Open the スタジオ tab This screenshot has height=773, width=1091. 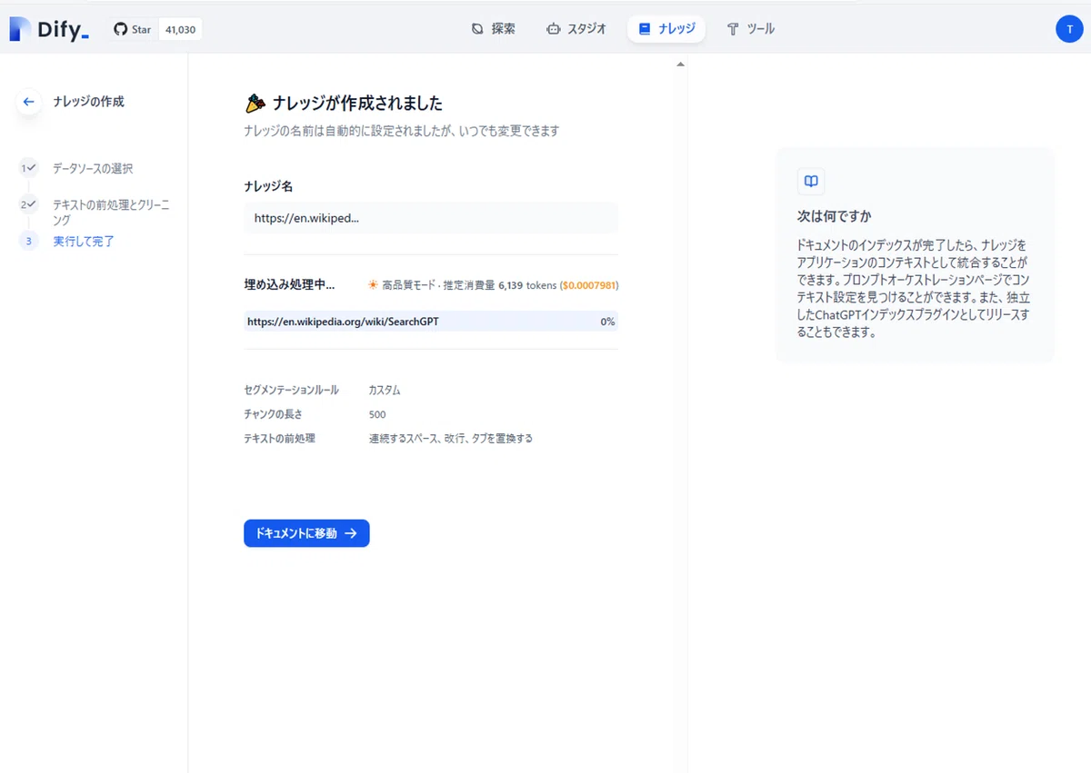576,29
